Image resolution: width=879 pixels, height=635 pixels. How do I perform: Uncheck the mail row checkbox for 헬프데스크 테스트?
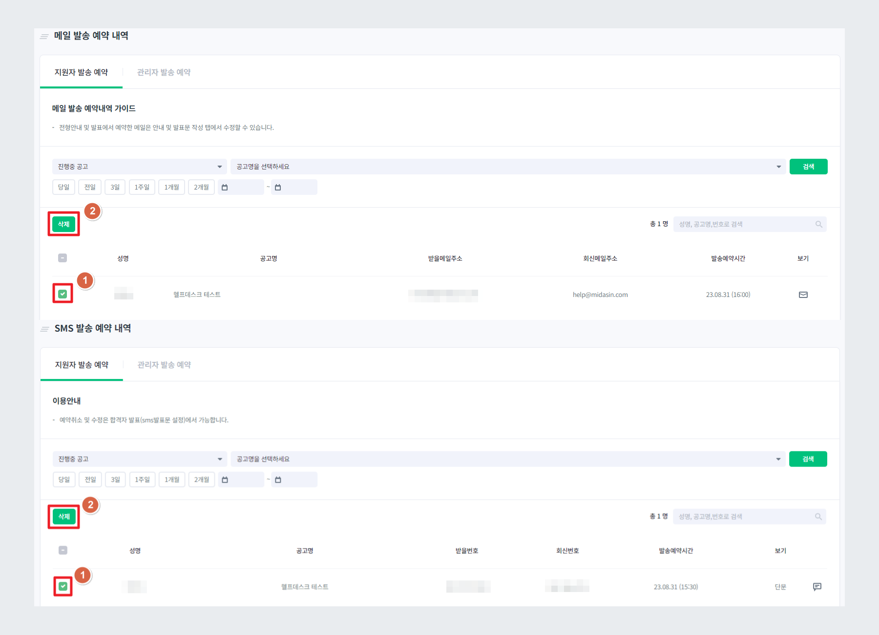(63, 294)
